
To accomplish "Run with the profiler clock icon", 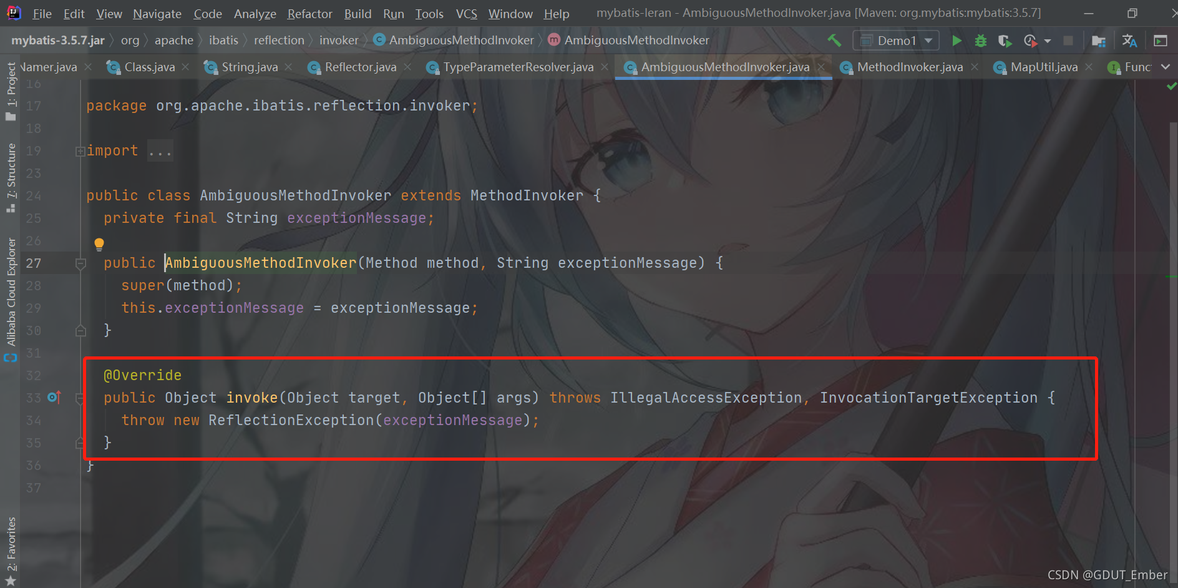I will 1030,41.
